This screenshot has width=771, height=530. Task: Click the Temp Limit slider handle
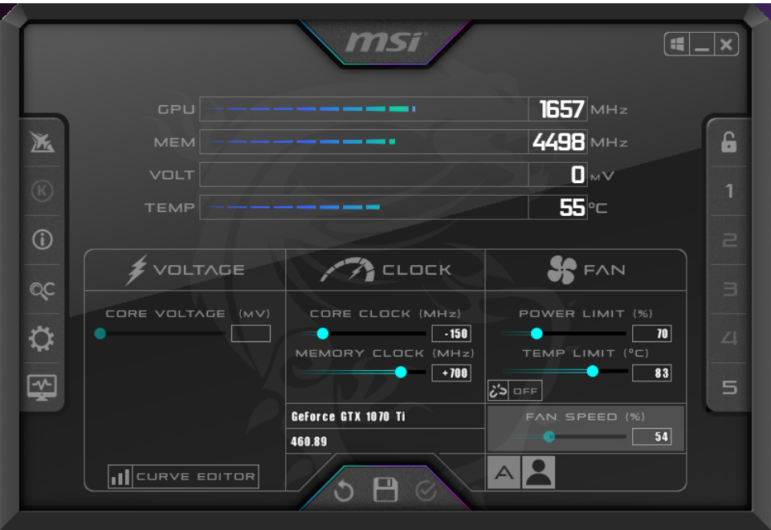point(593,371)
